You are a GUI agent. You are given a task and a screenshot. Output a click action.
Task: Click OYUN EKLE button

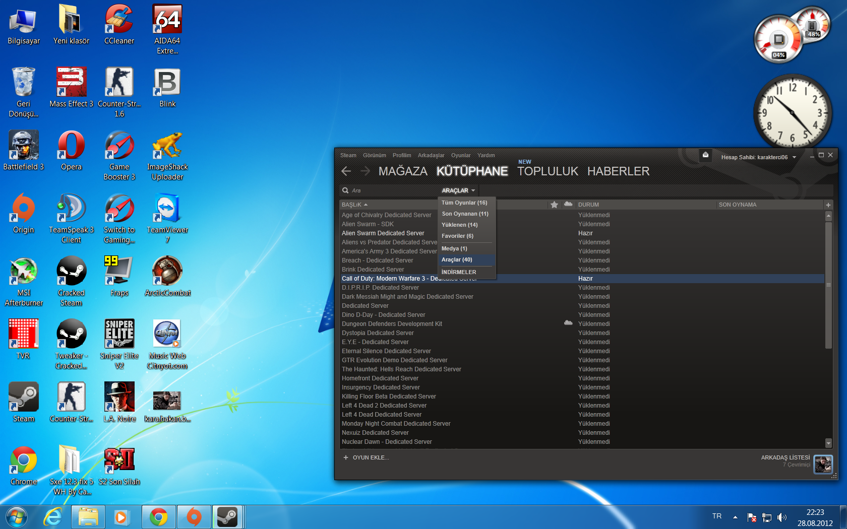pos(366,457)
